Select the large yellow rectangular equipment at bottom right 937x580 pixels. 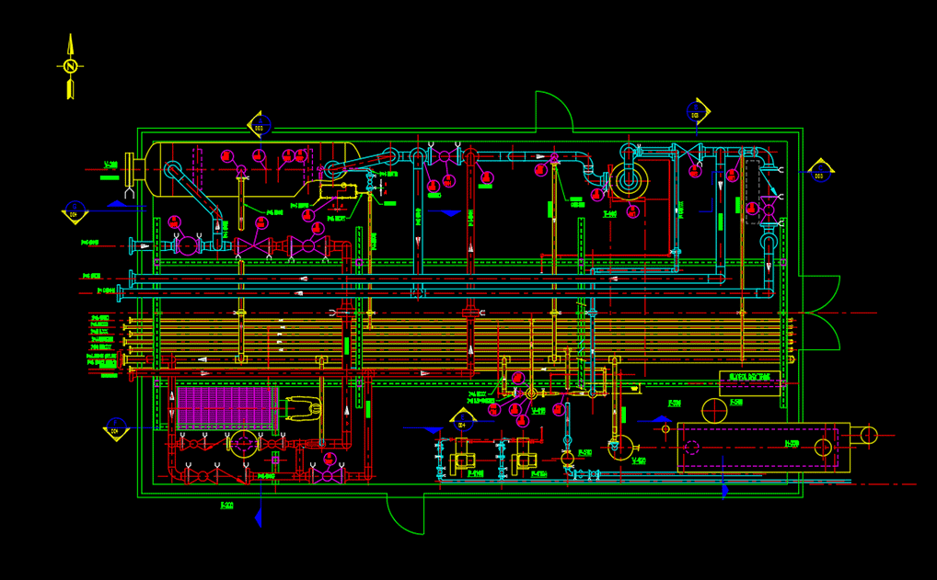tap(762, 447)
